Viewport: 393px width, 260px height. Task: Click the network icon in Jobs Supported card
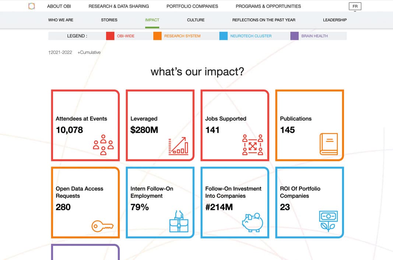253,145
